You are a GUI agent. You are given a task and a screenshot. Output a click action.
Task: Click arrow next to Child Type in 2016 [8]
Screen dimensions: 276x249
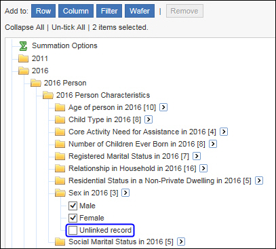tap(149, 119)
